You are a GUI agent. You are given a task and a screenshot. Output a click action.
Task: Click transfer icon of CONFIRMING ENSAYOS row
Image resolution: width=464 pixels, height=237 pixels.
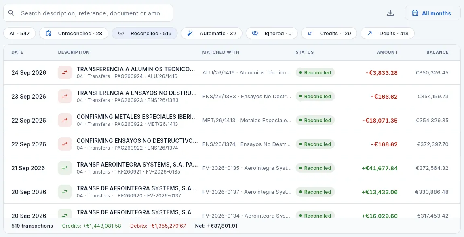coord(65,144)
